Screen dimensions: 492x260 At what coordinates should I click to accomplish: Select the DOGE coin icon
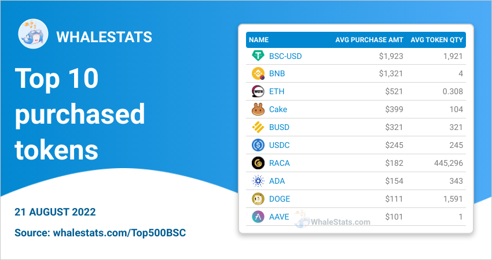click(x=258, y=199)
